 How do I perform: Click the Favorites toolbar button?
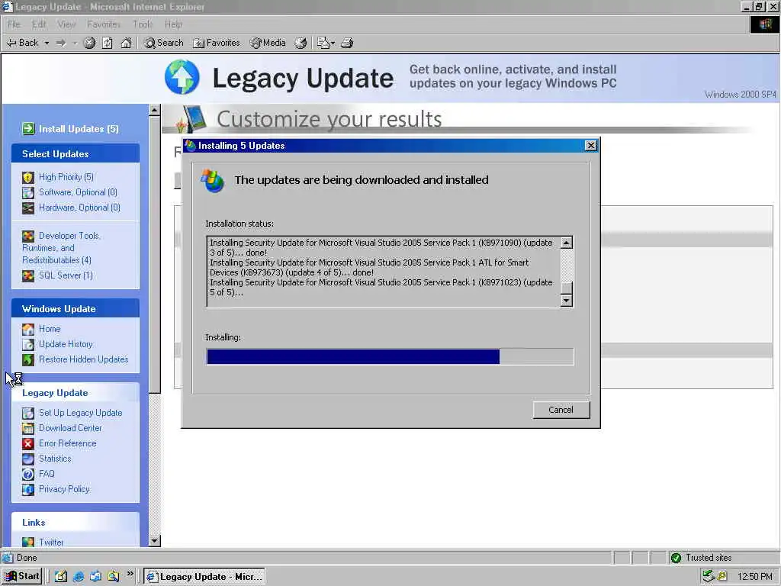(216, 43)
